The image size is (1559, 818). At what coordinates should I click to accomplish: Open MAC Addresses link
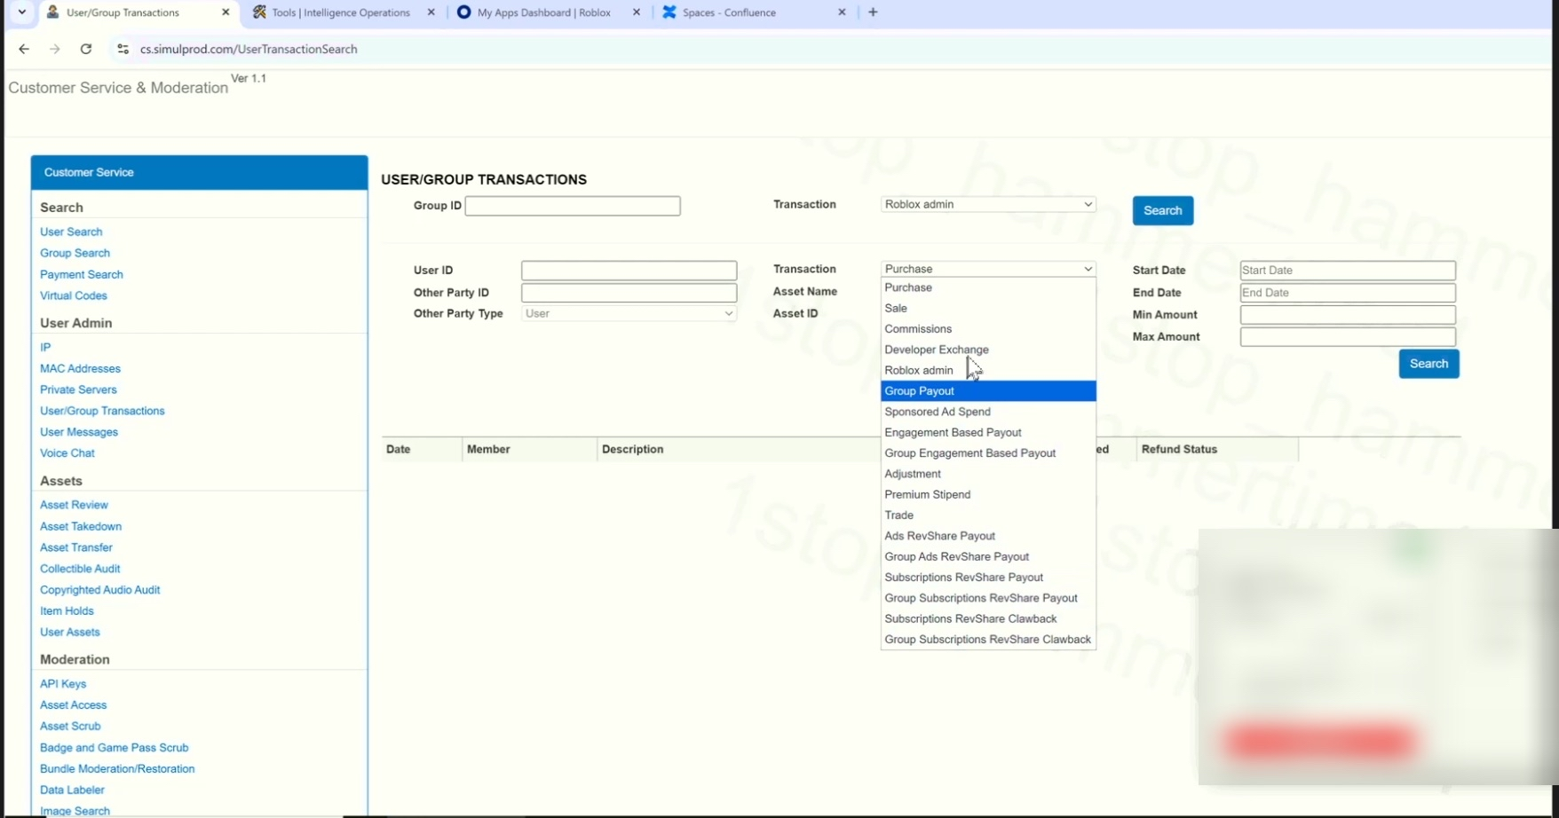tap(80, 368)
